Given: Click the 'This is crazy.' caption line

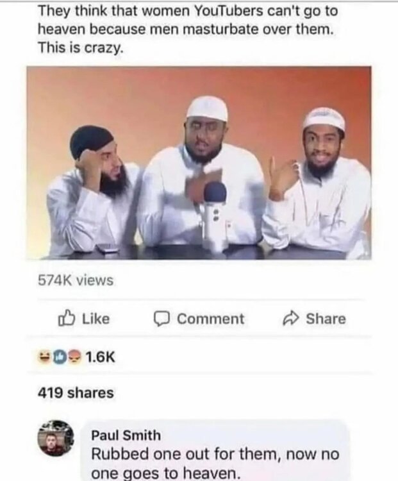Looking at the screenshot, I should (x=80, y=48).
